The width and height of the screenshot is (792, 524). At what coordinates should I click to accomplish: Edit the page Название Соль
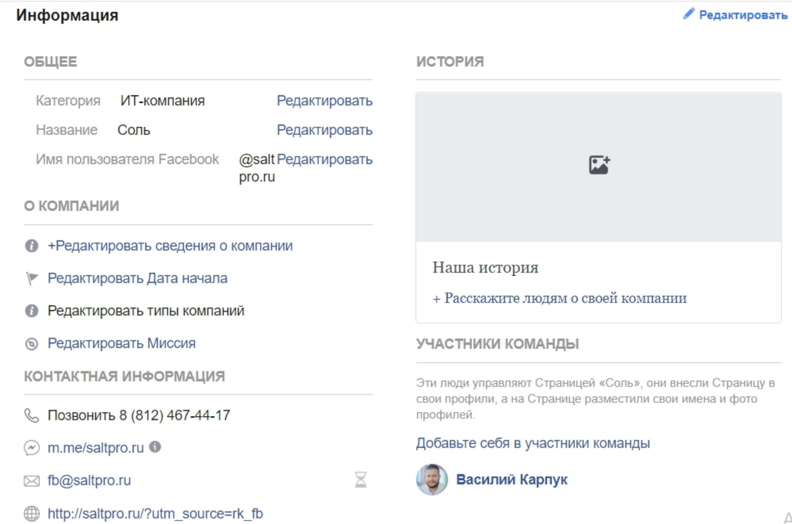coord(324,130)
